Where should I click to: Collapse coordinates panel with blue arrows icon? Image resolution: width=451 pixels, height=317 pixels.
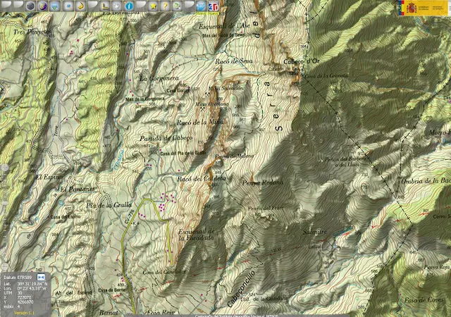pos(41,277)
